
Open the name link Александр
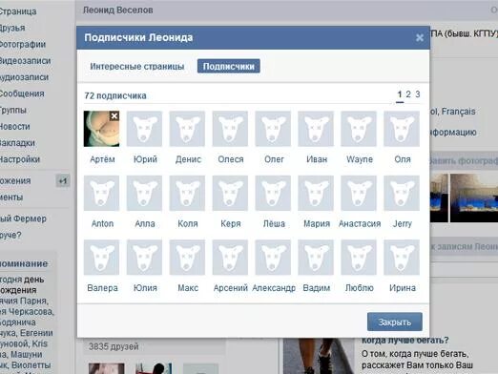(x=274, y=288)
